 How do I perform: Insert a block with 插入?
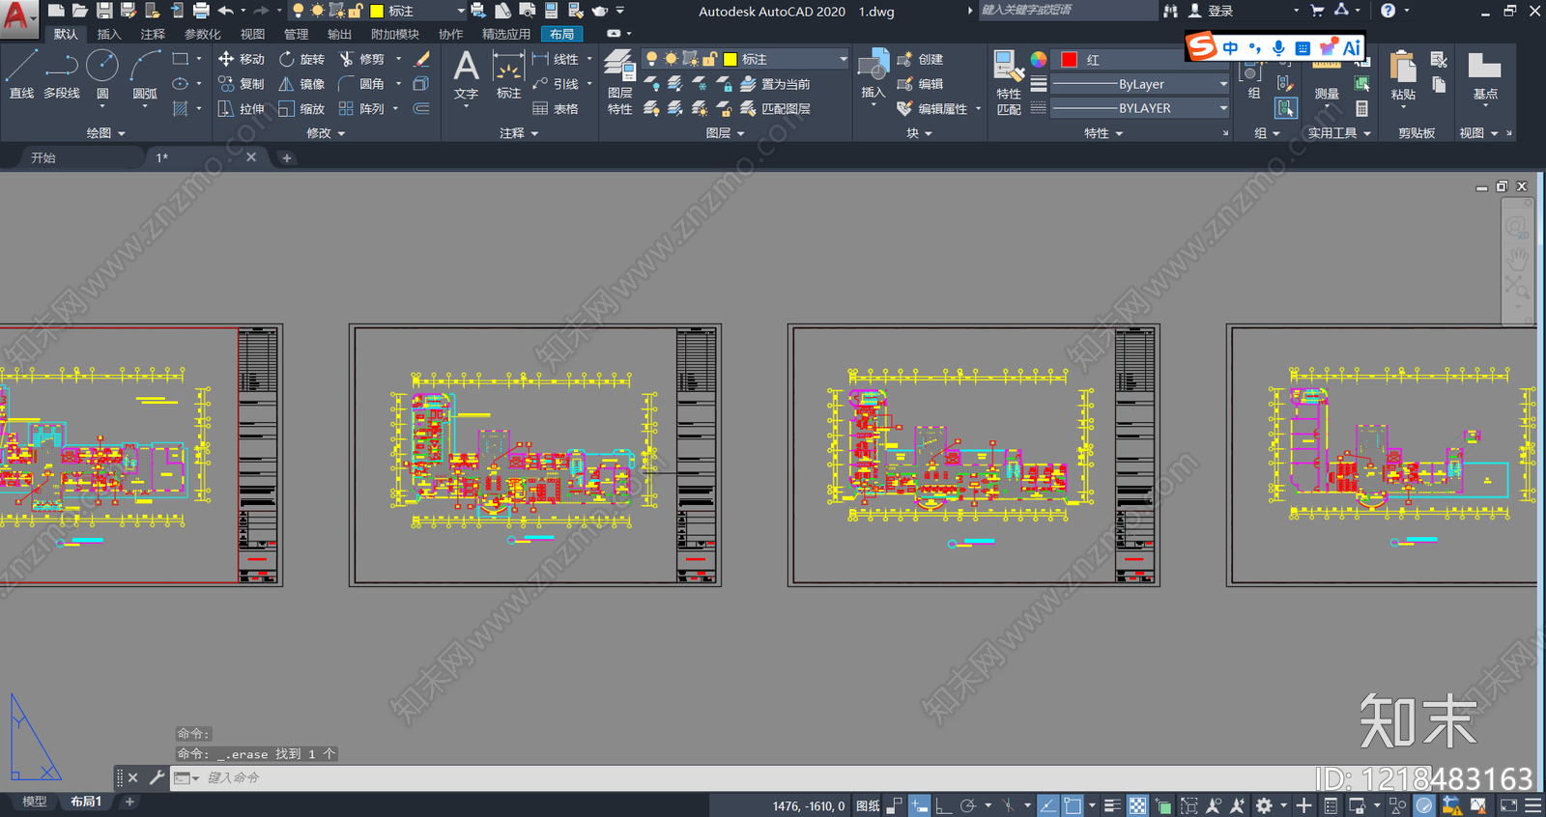click(x=873, y=75)
